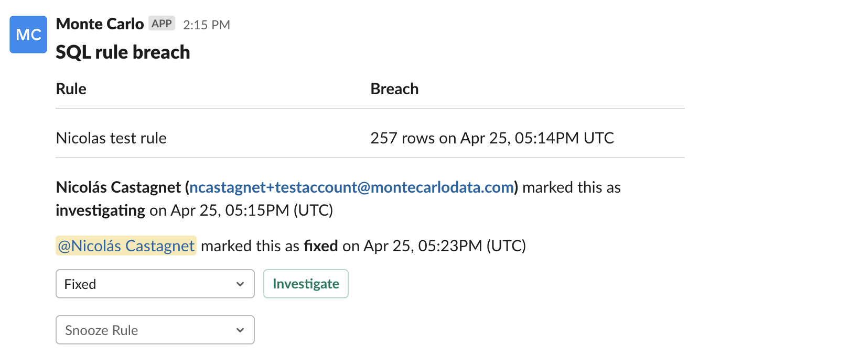Click the chevron arrow in Fixed dropdown
Screen dimensions: 860x357
(240, 284)
